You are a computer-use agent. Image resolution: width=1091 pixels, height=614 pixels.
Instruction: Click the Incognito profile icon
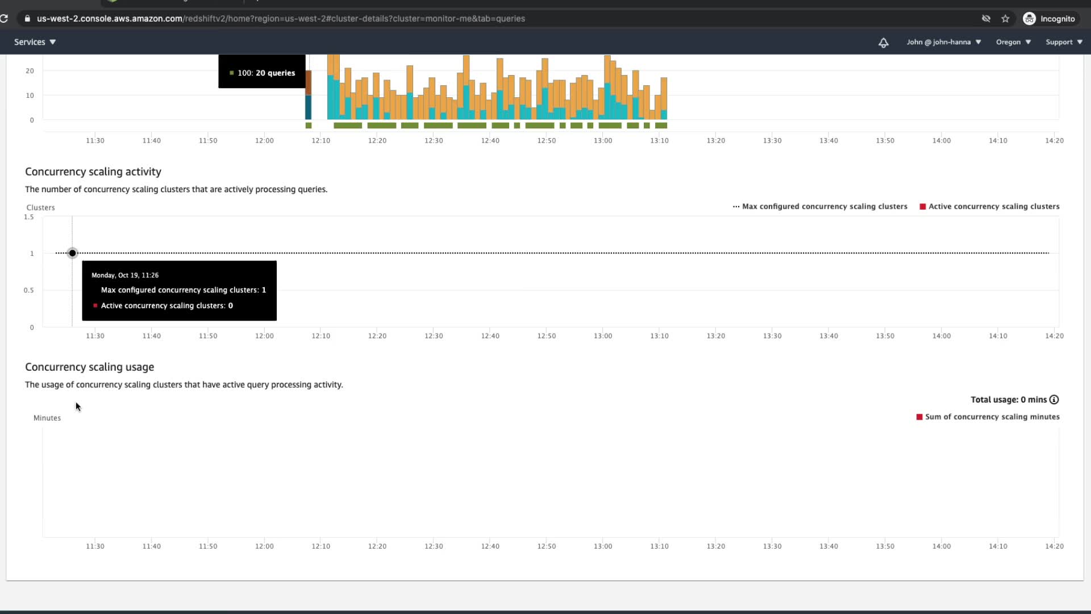click(1029, 19)
